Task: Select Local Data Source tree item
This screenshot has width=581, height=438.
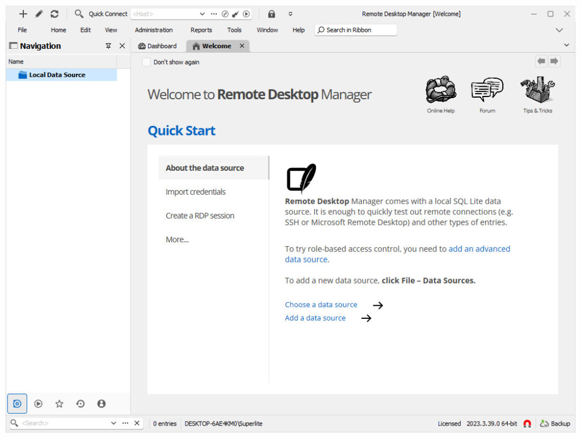Action: (61, 75)
